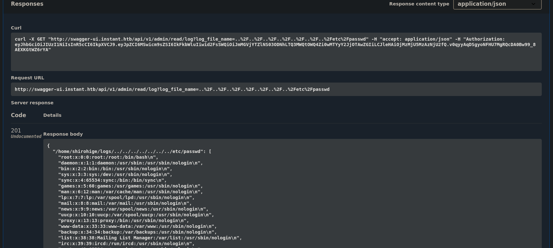Click the Code column header
Viewport: 553px width, 248px height.
click(x=18, y=115)
